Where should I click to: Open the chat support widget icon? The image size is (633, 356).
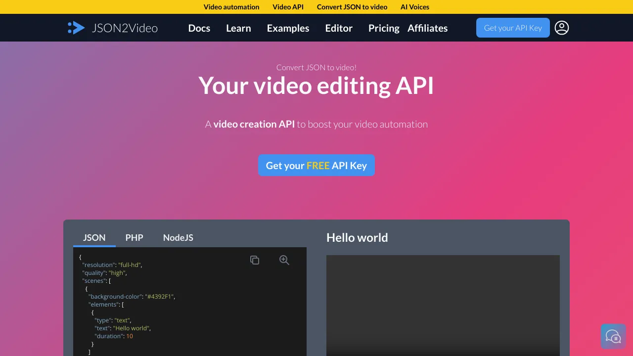pyautogui.click(x=613, y=336)
